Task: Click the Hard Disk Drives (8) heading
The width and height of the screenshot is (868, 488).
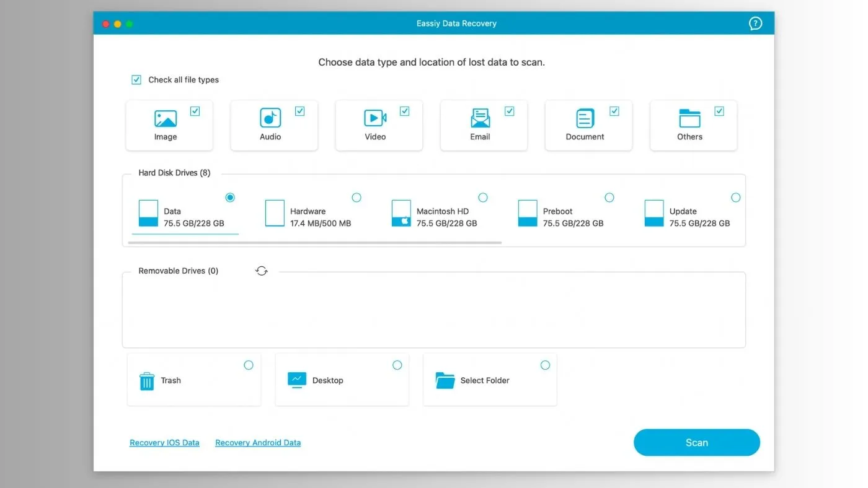Action: [174, 173]
